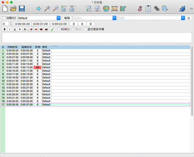Click the subtitle grid vertical scrollbar
Image resolution: width=194 pixels, height=157 pixels.
192,81
